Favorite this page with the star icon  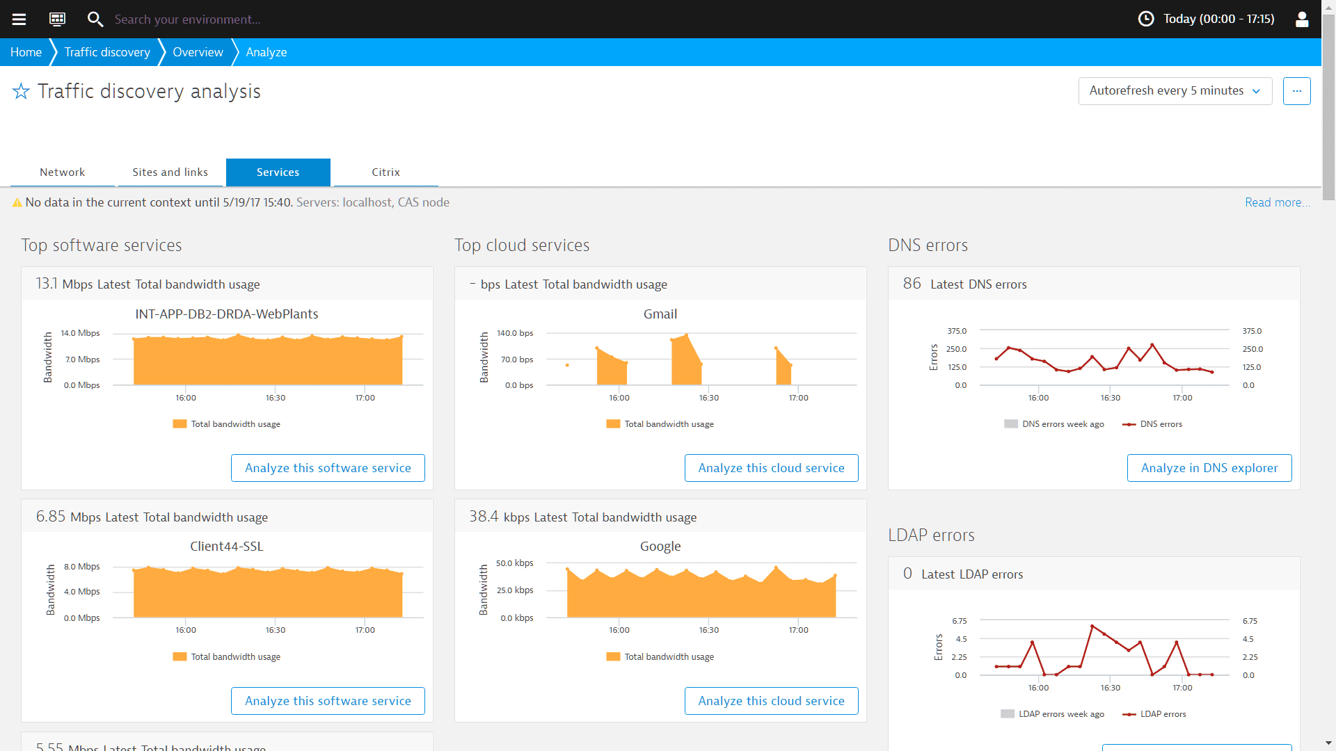tap(21, 91)
